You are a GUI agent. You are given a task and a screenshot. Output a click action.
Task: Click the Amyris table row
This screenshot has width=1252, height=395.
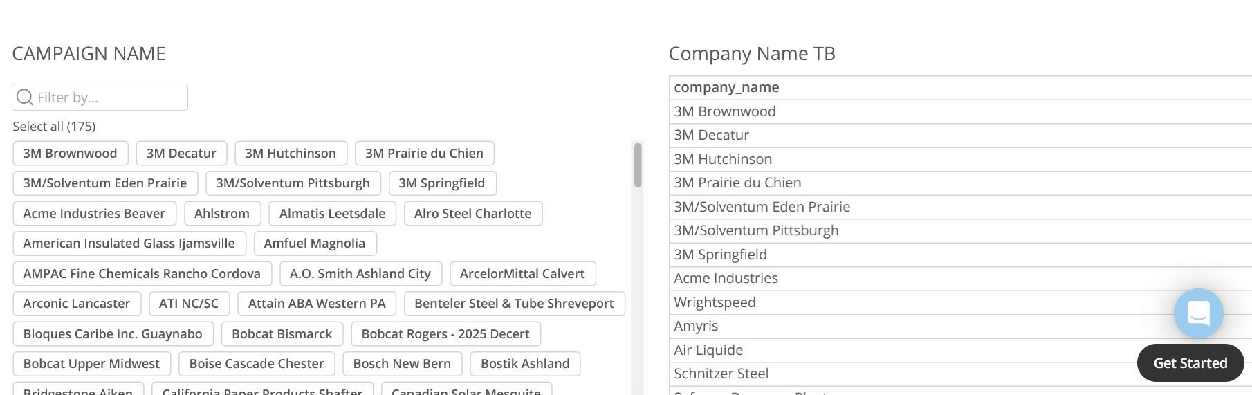pos(960,326)
